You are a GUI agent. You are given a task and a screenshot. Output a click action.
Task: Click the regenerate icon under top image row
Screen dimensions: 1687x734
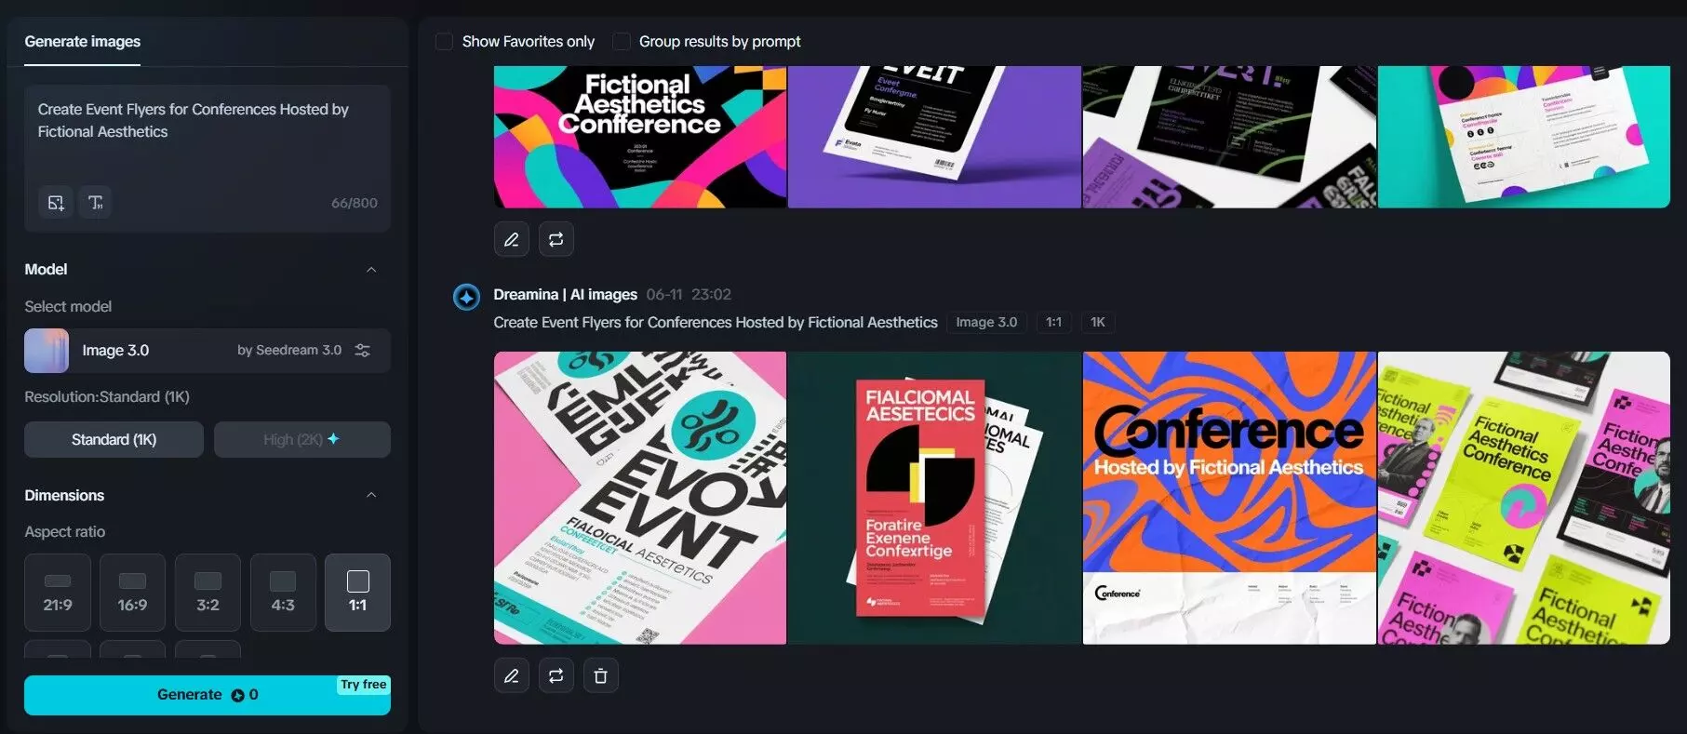tap(556, 239)
